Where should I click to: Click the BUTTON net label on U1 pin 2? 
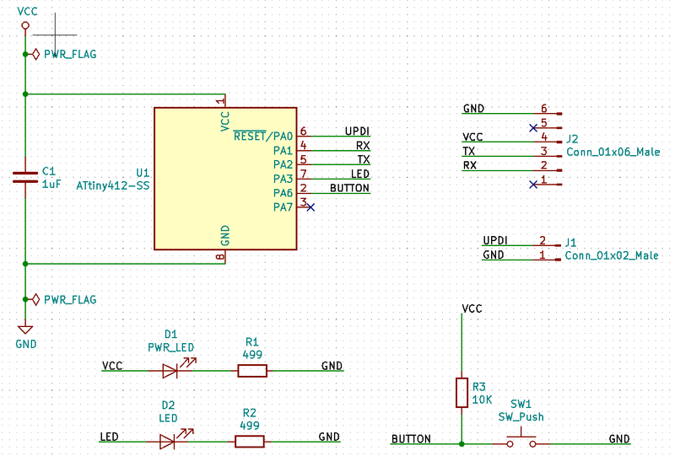349,188
